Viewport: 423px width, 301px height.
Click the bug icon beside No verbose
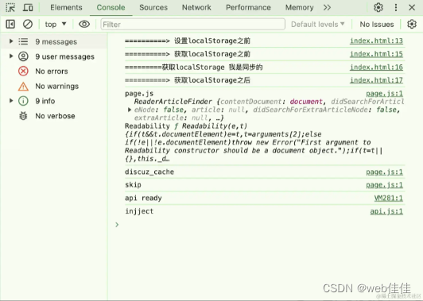23,116
